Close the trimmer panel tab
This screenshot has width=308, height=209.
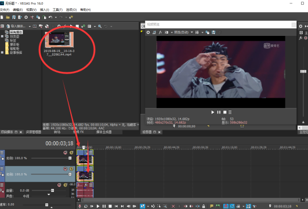tap(160, 132)
